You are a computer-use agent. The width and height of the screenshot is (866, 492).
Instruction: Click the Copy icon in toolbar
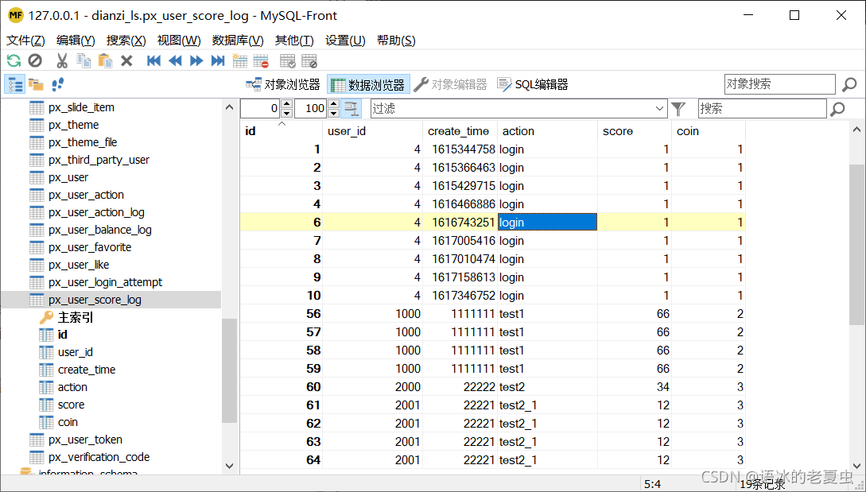coord(83,60)
